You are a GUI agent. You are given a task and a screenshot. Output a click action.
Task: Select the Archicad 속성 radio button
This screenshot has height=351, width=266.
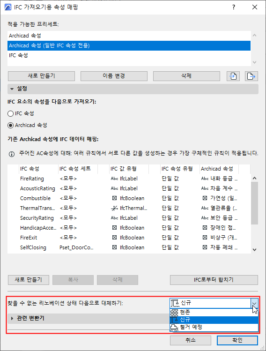(x=10, y=125)
